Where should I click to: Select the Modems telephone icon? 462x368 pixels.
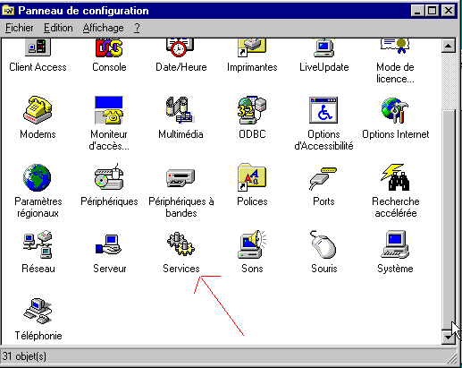38,110
